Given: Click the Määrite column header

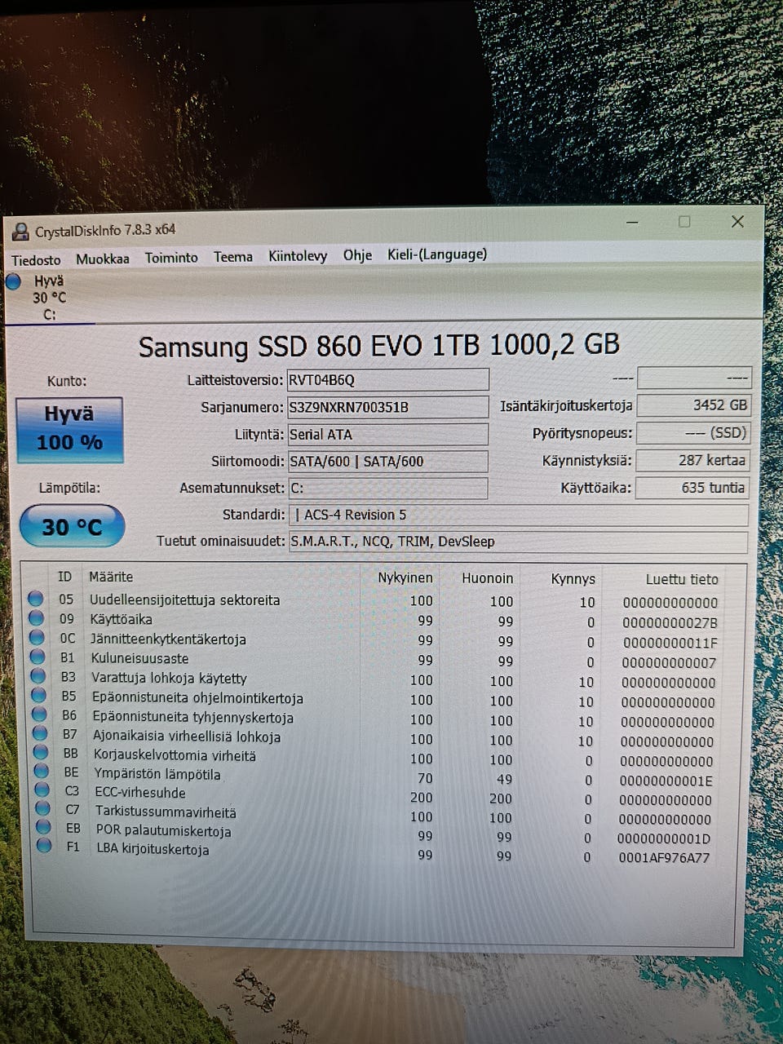Looking at the screenshot, I should point(111,577).
